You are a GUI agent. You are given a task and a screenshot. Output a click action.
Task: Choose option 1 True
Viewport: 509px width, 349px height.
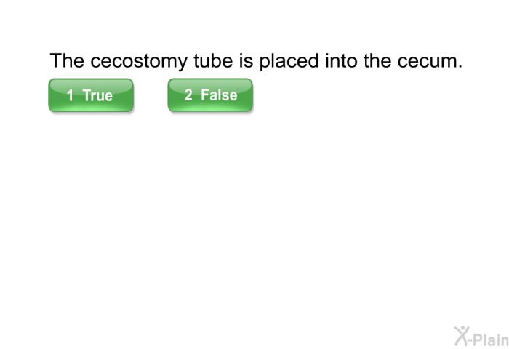(x=91, y=95)
